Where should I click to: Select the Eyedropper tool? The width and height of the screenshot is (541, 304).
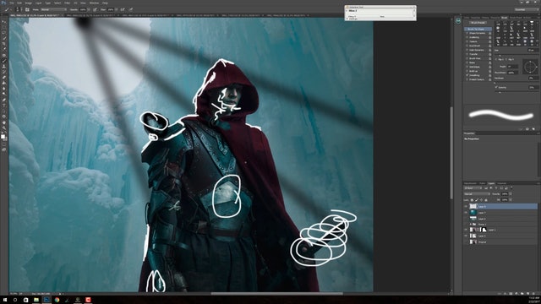pyautogui.click(x=3, y=49)
